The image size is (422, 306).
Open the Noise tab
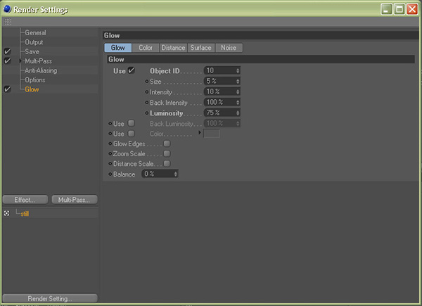coord(229,48)
